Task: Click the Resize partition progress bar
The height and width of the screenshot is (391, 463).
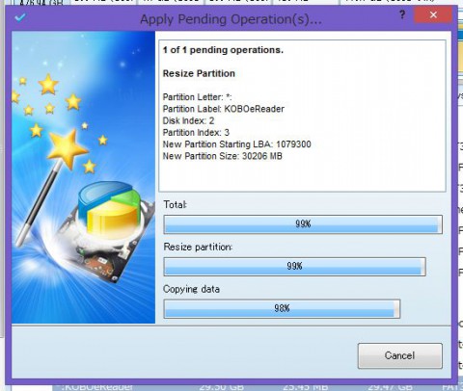Action: 294,266
